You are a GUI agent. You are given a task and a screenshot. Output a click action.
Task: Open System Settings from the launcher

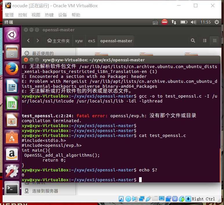click(x=12, y=171)
